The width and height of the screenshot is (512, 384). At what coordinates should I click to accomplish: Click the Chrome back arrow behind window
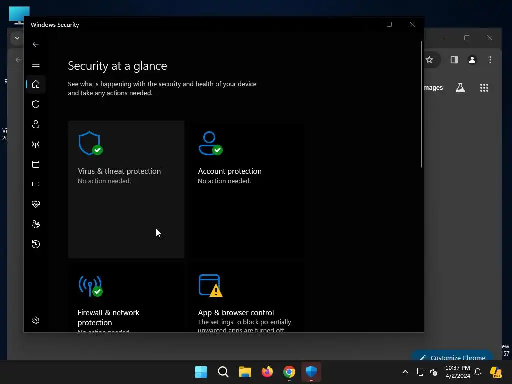(18, 60)
